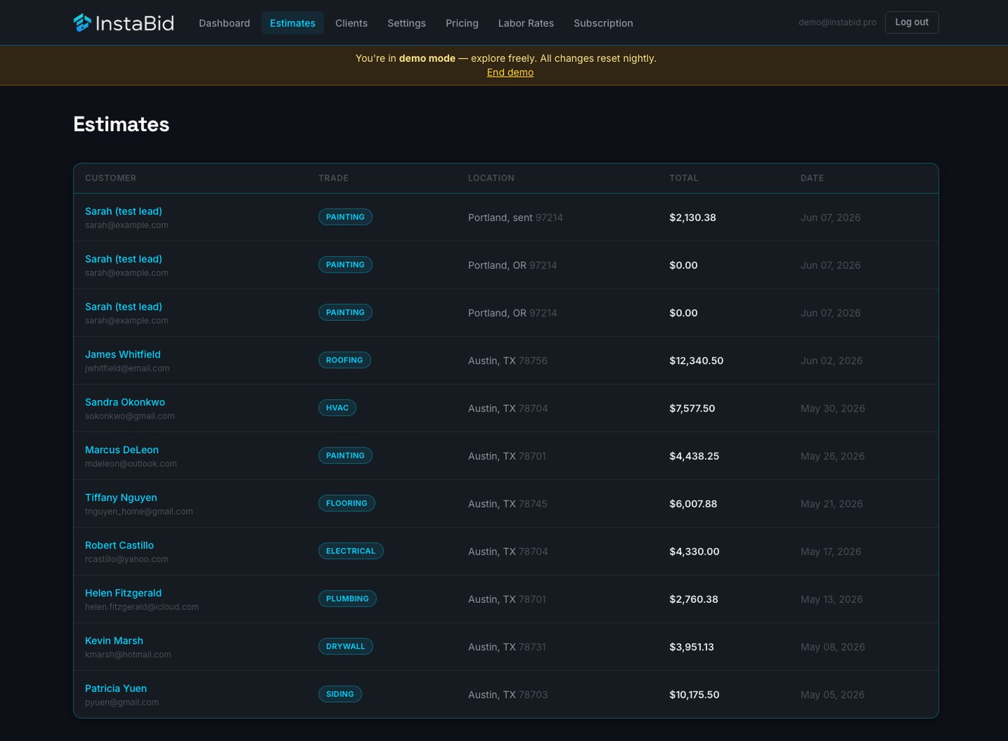Click the Estimates page heading
Screen dimensions: 1008x741
(x=121, y=124)
